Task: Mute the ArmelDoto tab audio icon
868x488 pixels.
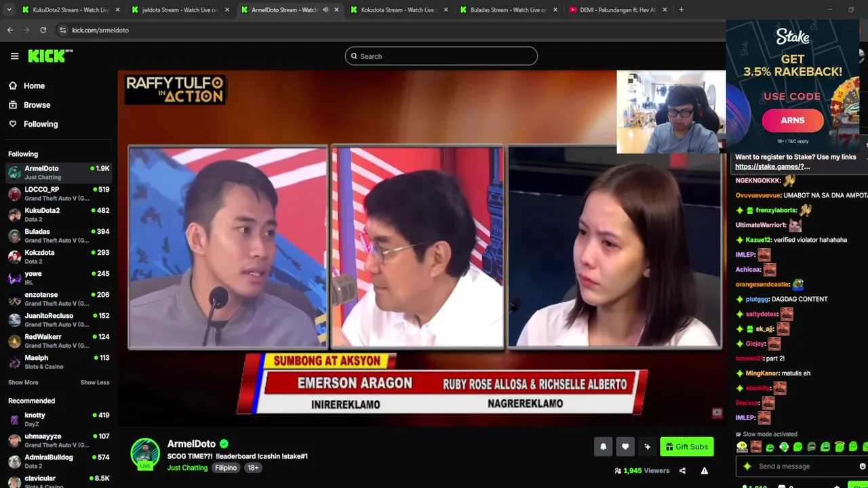Action: (x=325, y=10)
